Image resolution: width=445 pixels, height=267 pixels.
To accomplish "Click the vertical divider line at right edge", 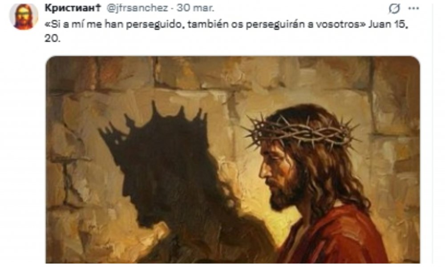I will tap(433, 133).
